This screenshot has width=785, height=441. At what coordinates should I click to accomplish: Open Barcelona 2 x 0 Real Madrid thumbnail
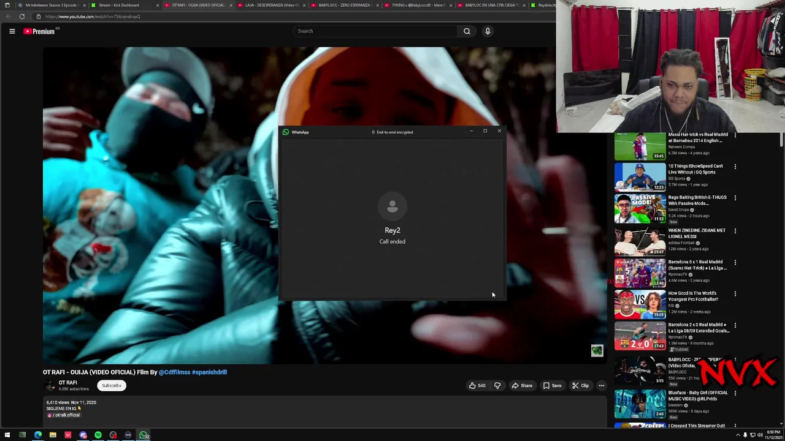tap(640, 336)
